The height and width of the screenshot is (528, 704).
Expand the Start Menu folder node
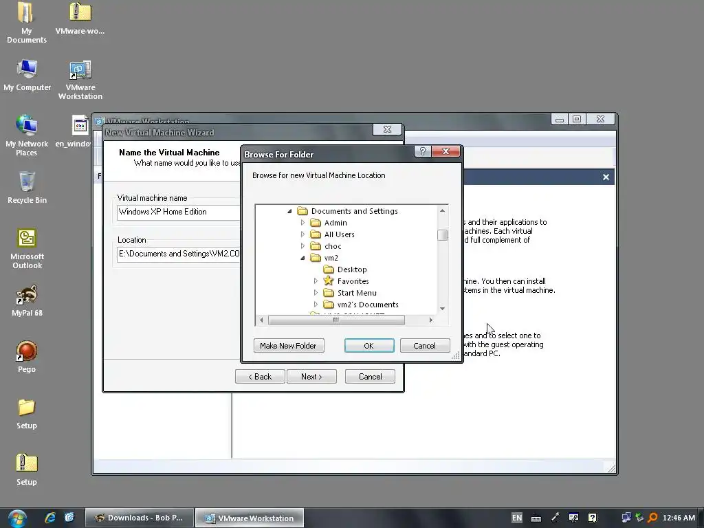[x=316, y=293]
